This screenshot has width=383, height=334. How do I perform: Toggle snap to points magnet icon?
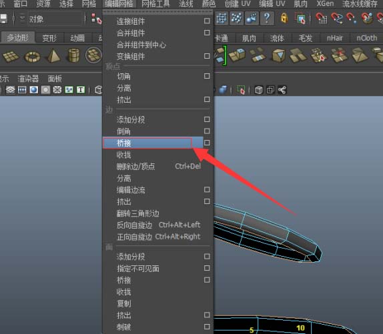coord(352,19)
